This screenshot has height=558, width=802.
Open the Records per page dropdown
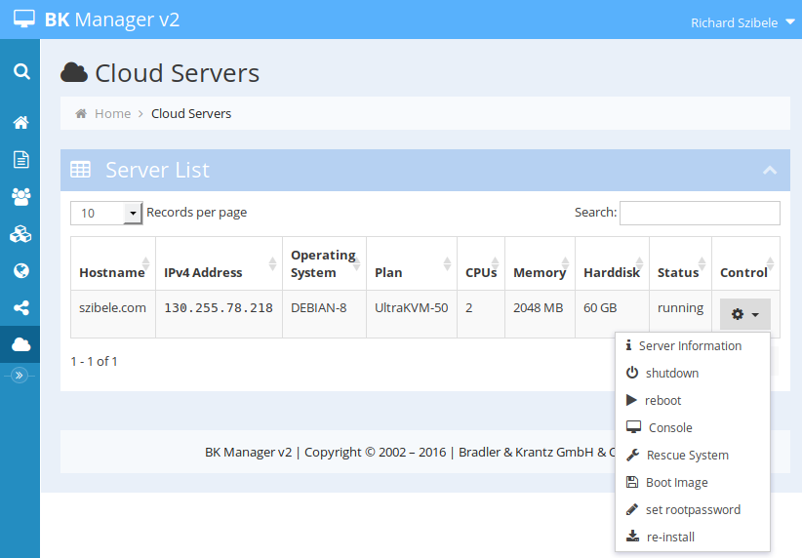106,213
